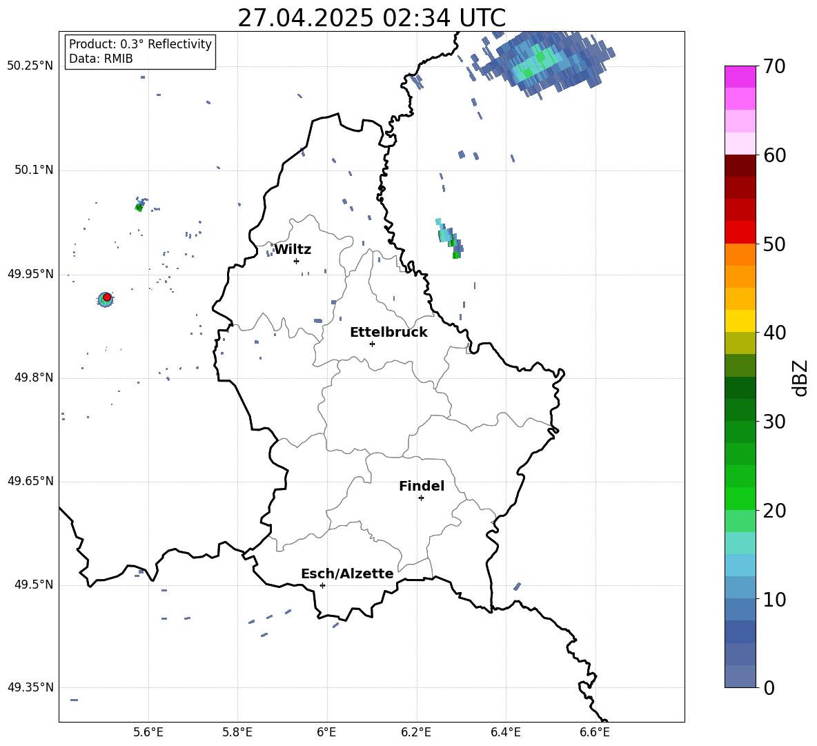Click the yellow swatch at 40 dBZ
The height and width of the screenshot is (746, 817).
(x=740, y=321)
